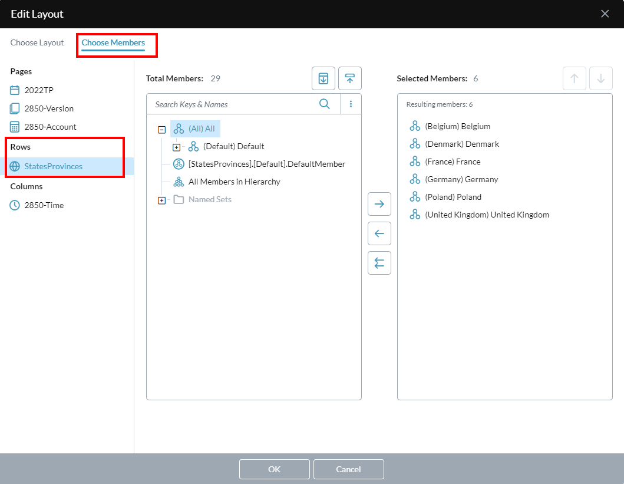Remove all members with double-left arrow button
624x484 pixels.
(x=379, y=263)
